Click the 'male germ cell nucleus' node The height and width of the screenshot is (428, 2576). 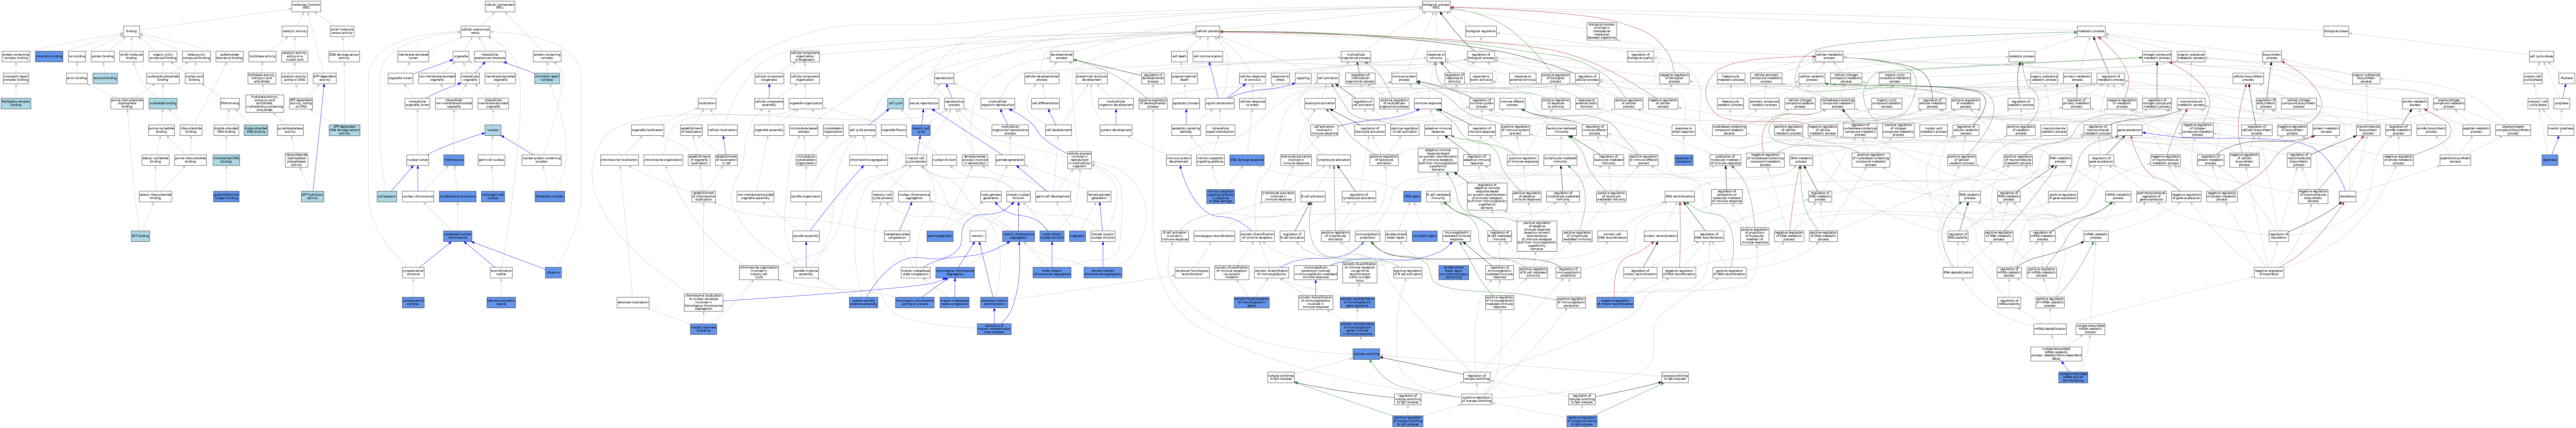pos(493,197)
